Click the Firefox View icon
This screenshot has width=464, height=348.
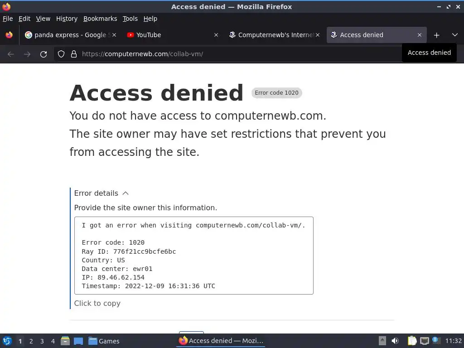click(9, 35)
